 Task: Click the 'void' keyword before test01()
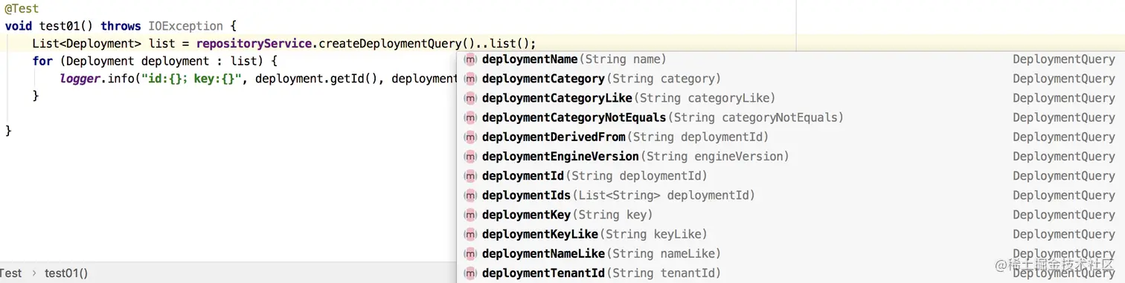pos(19,26)
